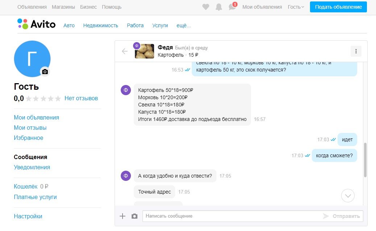376x231 pixels.
Task: Open Мои объявления in the sidebar
Action: [x=36, y=117]
